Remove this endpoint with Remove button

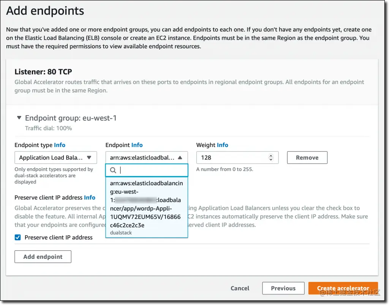click(307, 158)
